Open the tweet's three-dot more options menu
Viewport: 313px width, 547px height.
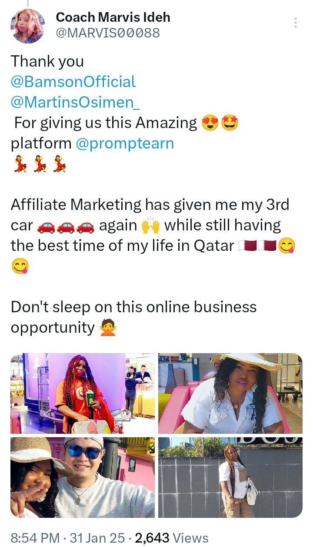coord(295,23)
